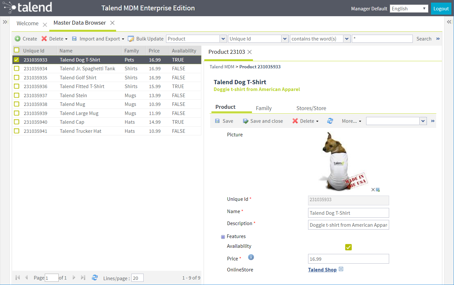Screen dimensions: 454x285
Task: Refresh the list using pagination refresh icon
Action: (x=95, y=278)
